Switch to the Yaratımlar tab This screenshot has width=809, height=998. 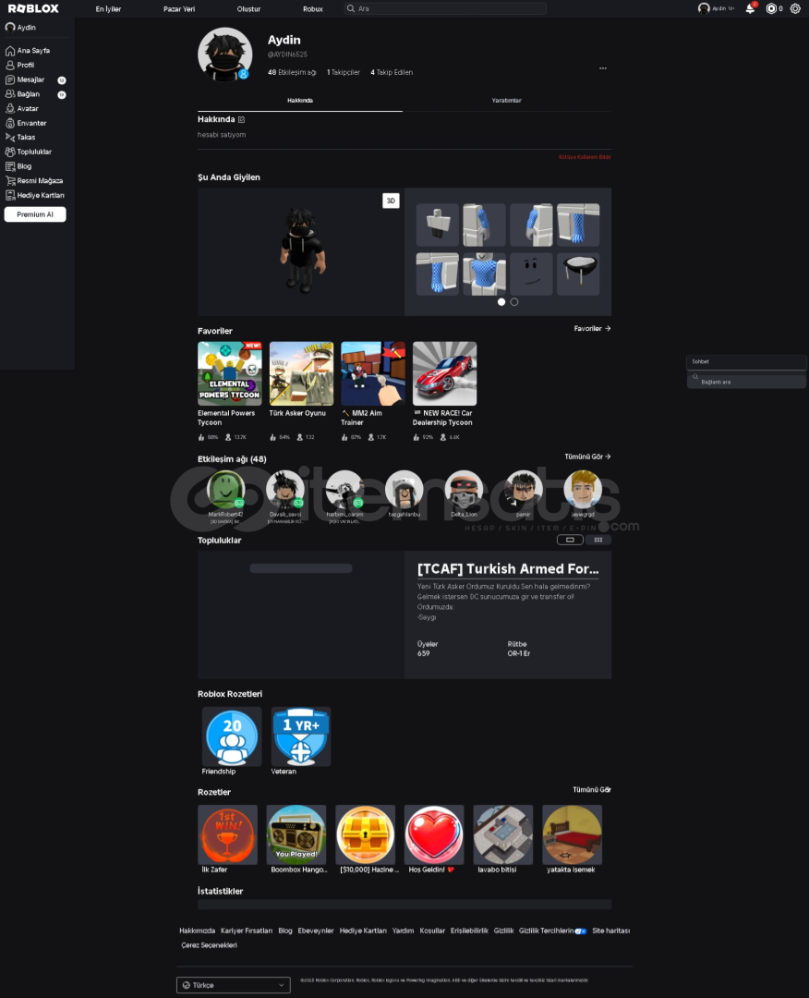(x=506, y=101)
